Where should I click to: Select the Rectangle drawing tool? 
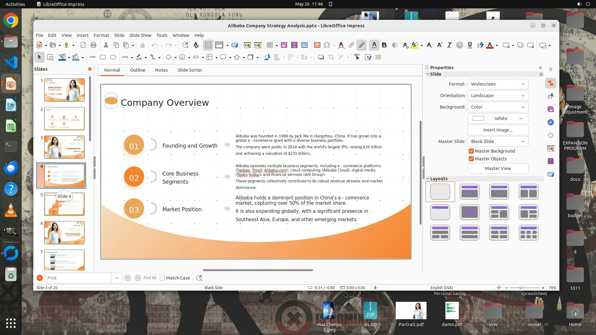(103, 57)
